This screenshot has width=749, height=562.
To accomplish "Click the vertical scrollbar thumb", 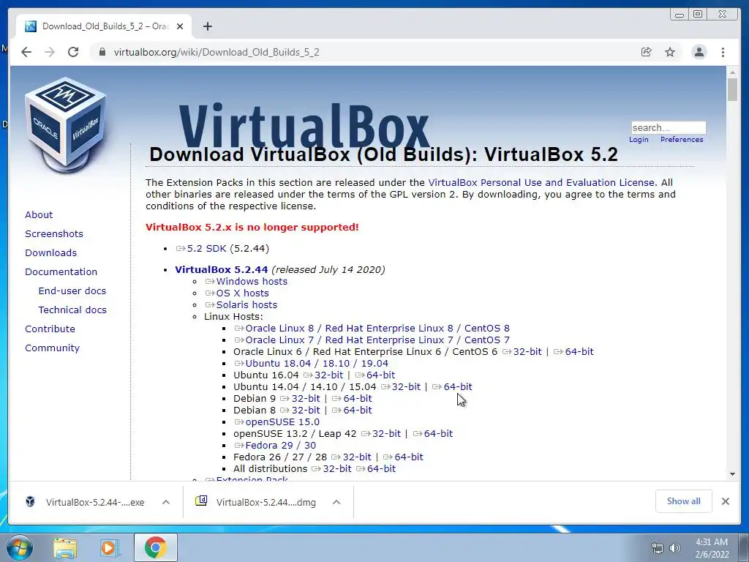I will click(732, 89).
